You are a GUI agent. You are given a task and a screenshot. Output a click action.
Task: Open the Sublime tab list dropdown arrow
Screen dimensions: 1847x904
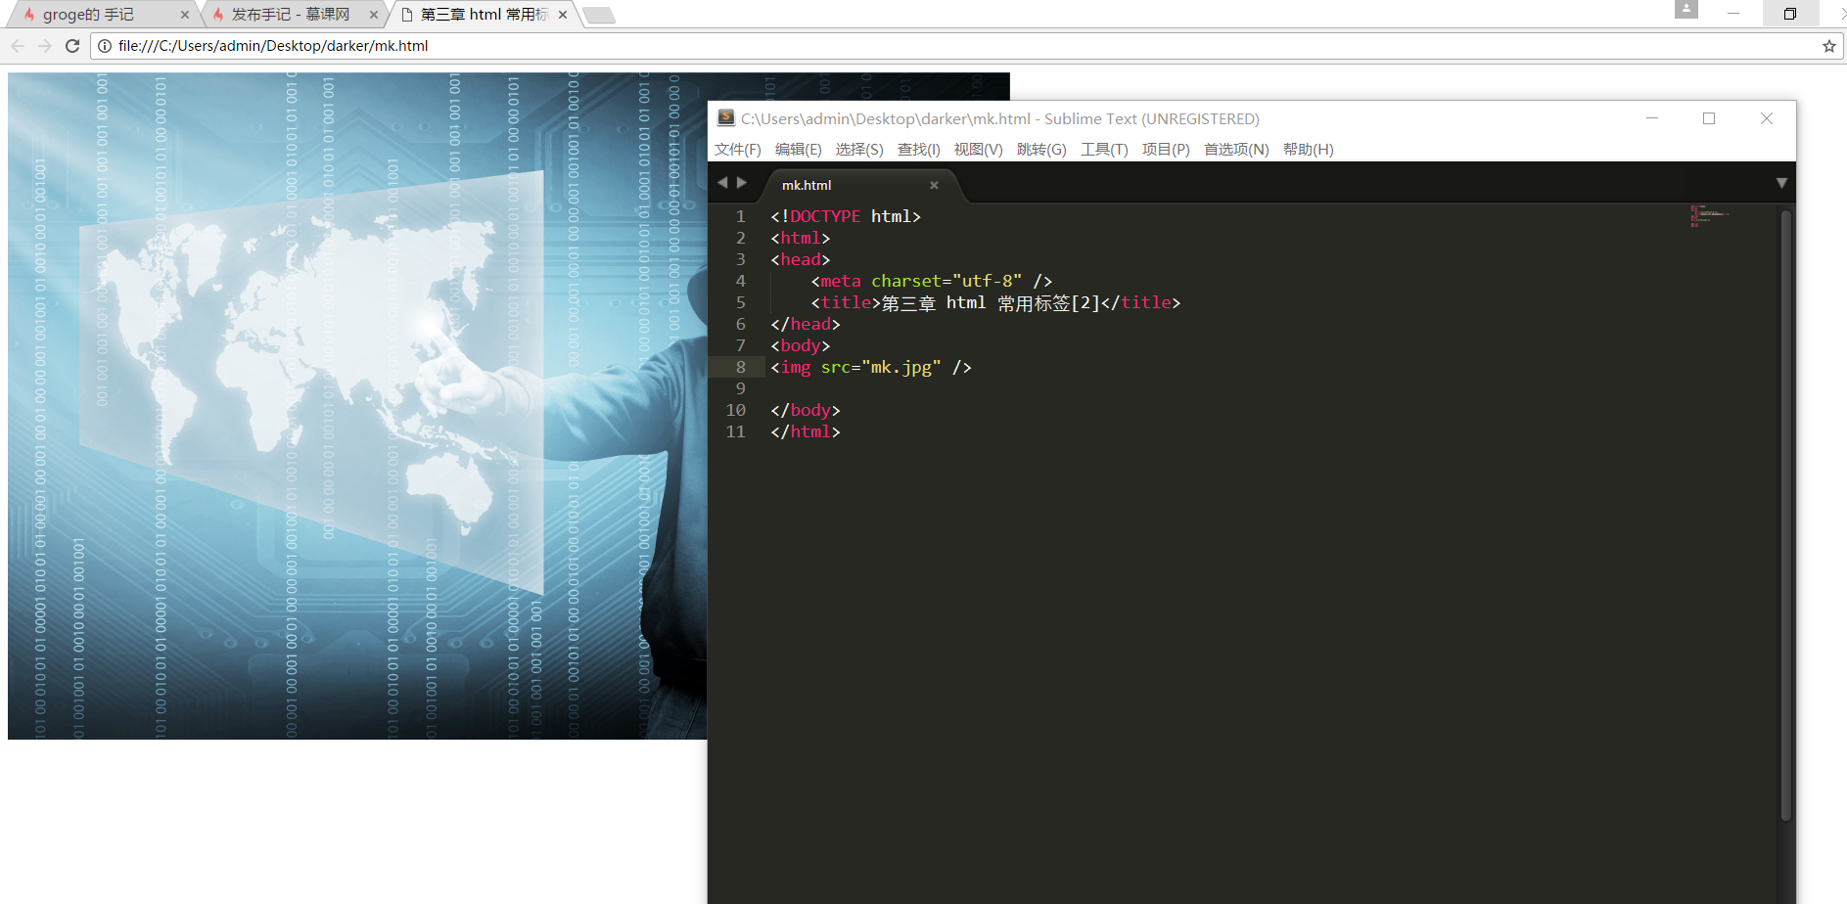pyautogui.click(x=1781, y=183)
